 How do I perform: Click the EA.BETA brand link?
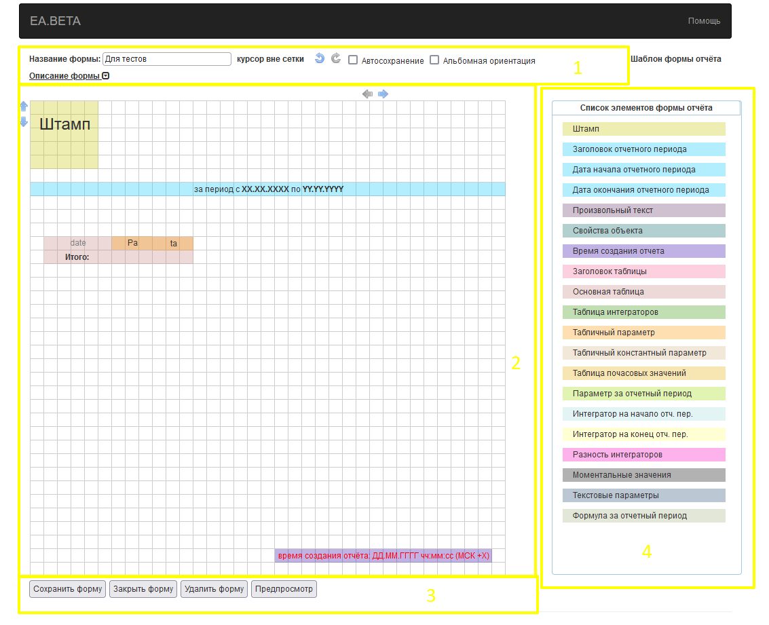(55, 21)
